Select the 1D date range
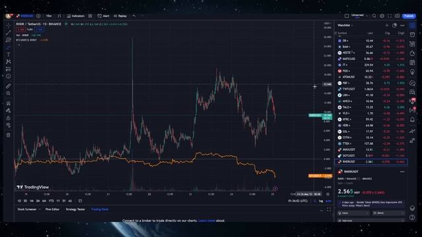Screen dimensions: 422x237 coord(19,201)
